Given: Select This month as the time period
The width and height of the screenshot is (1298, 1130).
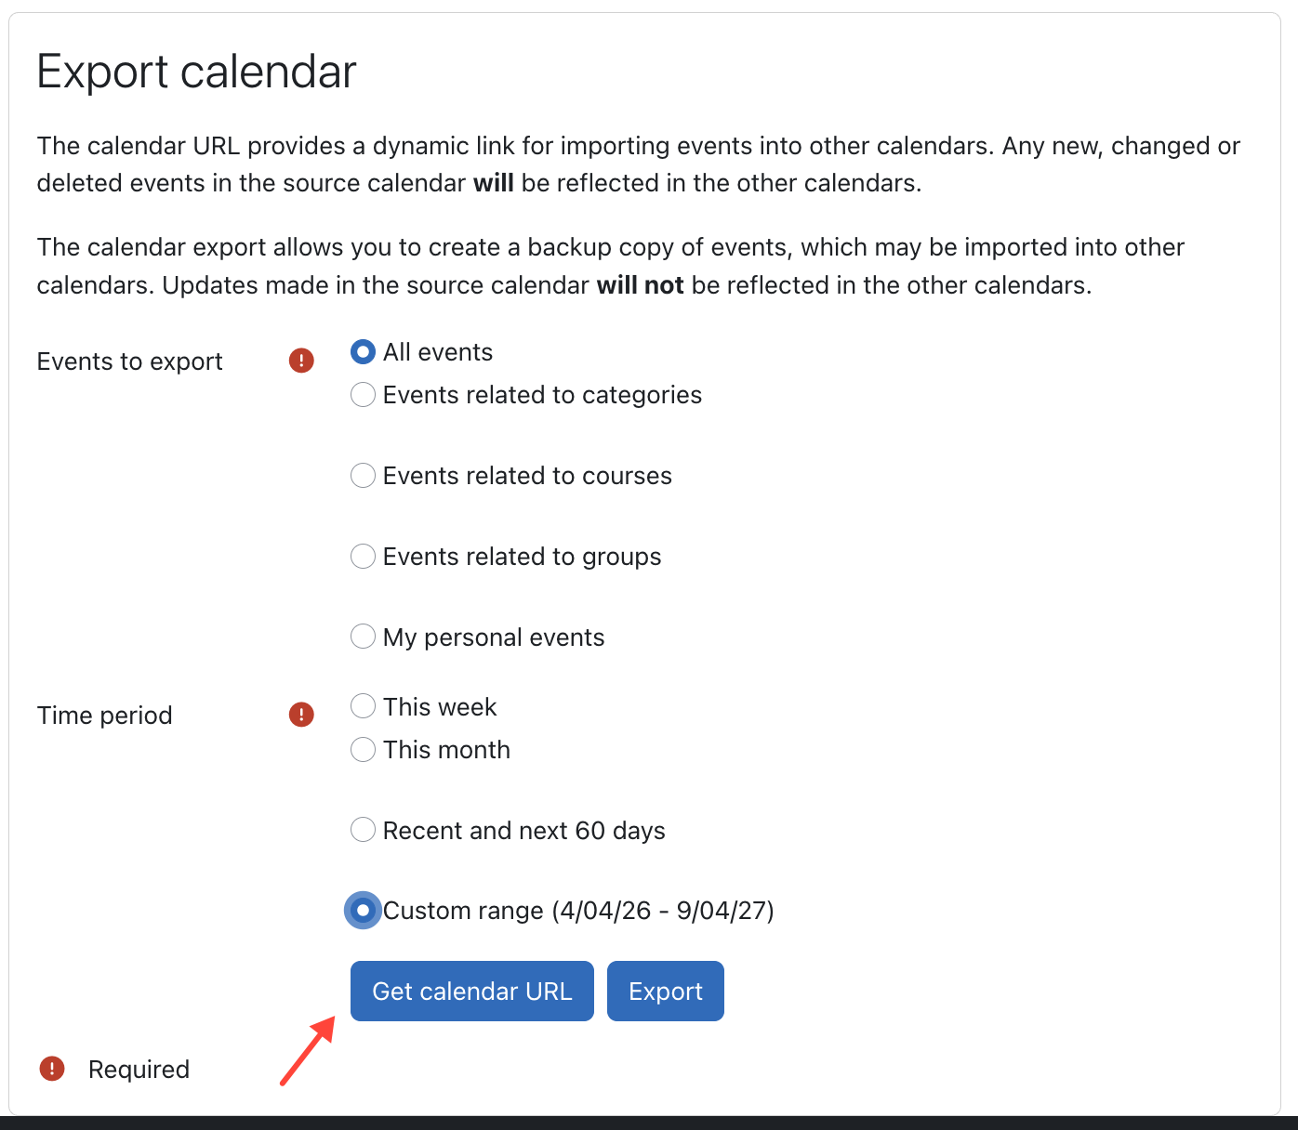Looking at the screenshot, I should (x=363, y=749).
